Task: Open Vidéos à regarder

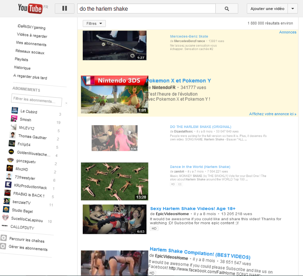Action: tap(32, 36)
